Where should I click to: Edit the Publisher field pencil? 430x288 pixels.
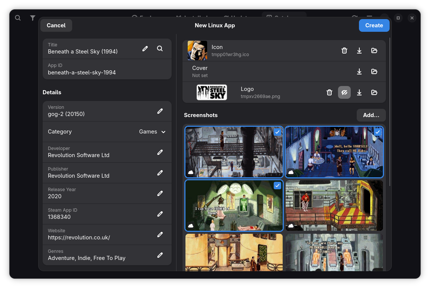[x=160, y=173]
